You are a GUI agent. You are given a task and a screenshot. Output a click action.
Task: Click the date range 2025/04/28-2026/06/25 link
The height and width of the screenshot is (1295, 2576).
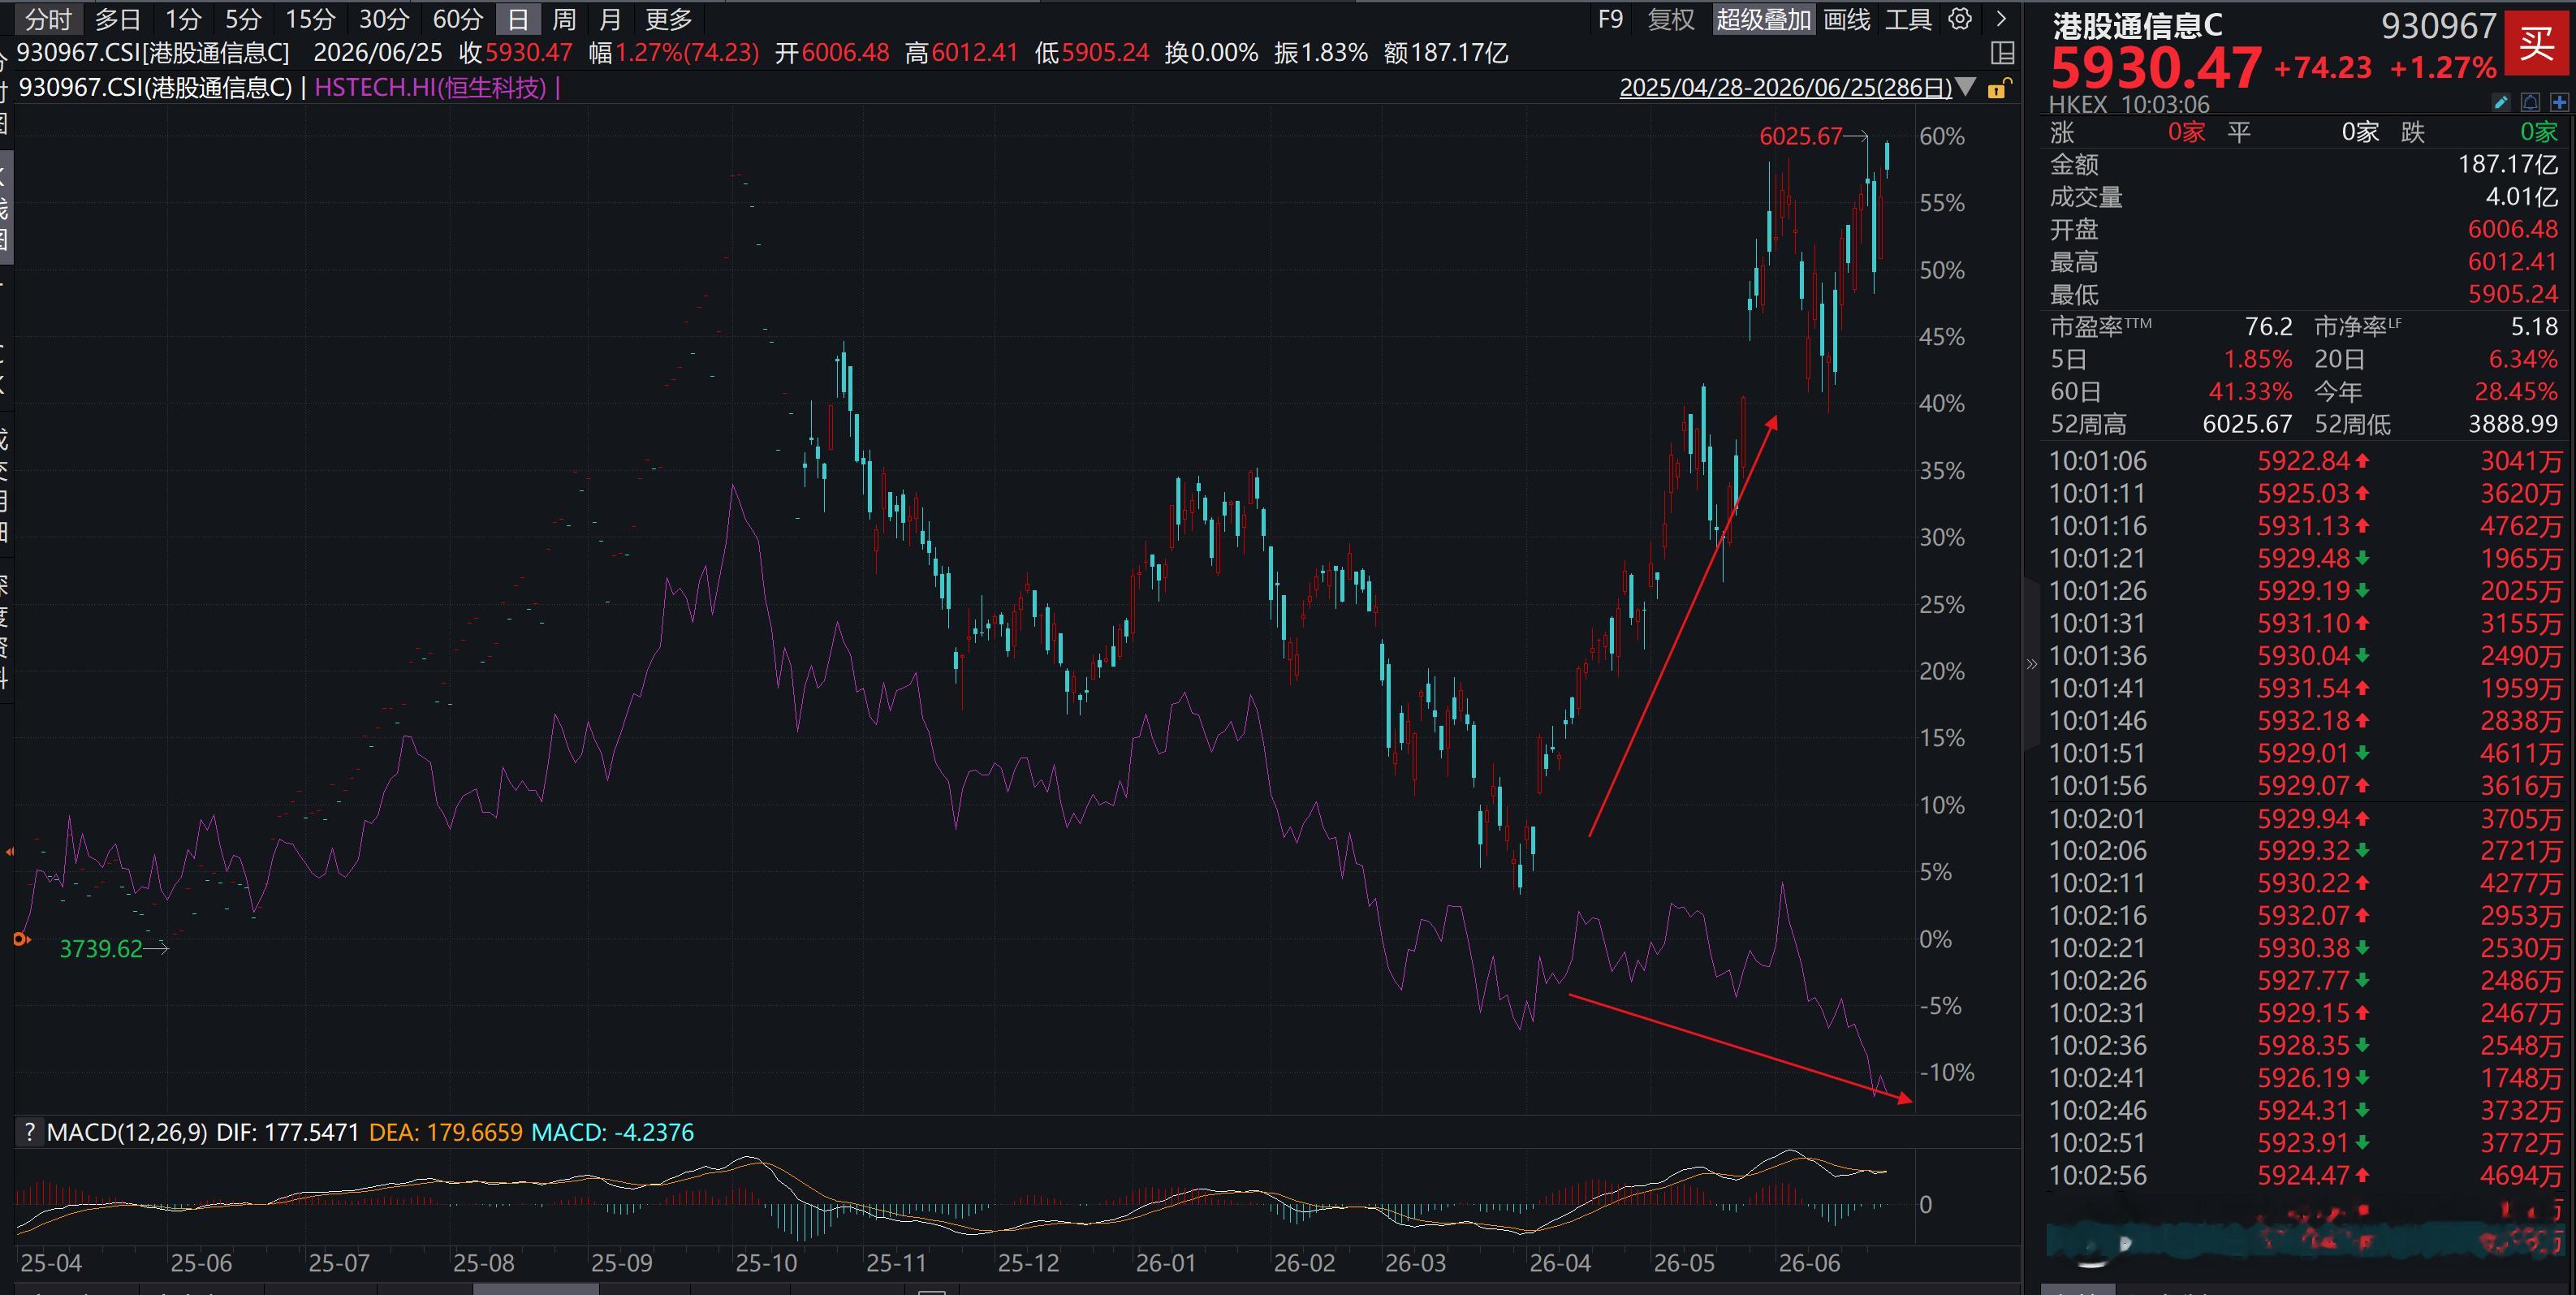(1785, 87)
